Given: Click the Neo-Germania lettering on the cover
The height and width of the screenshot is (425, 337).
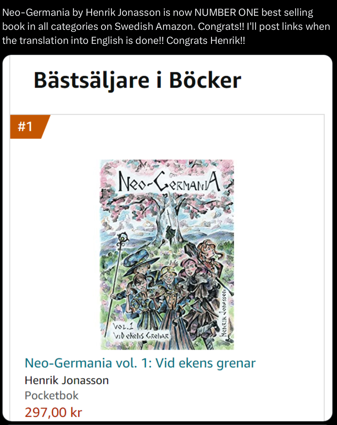Looking at the screenshot, I should [x=169, y=182].
